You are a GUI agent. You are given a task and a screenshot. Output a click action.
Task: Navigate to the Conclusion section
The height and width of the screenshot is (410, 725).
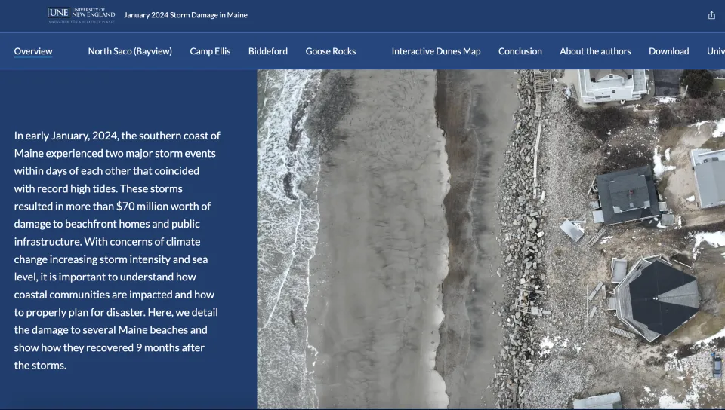520,51
